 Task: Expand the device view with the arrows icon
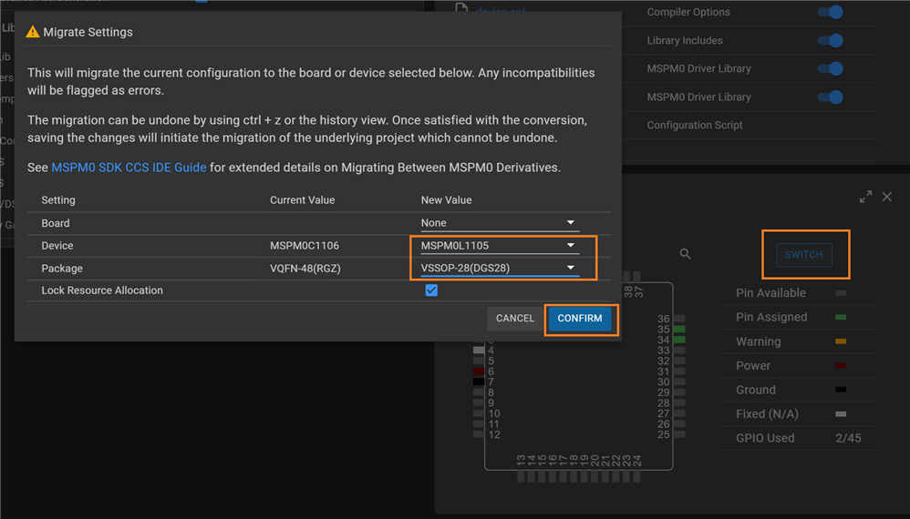pos(866,197)
